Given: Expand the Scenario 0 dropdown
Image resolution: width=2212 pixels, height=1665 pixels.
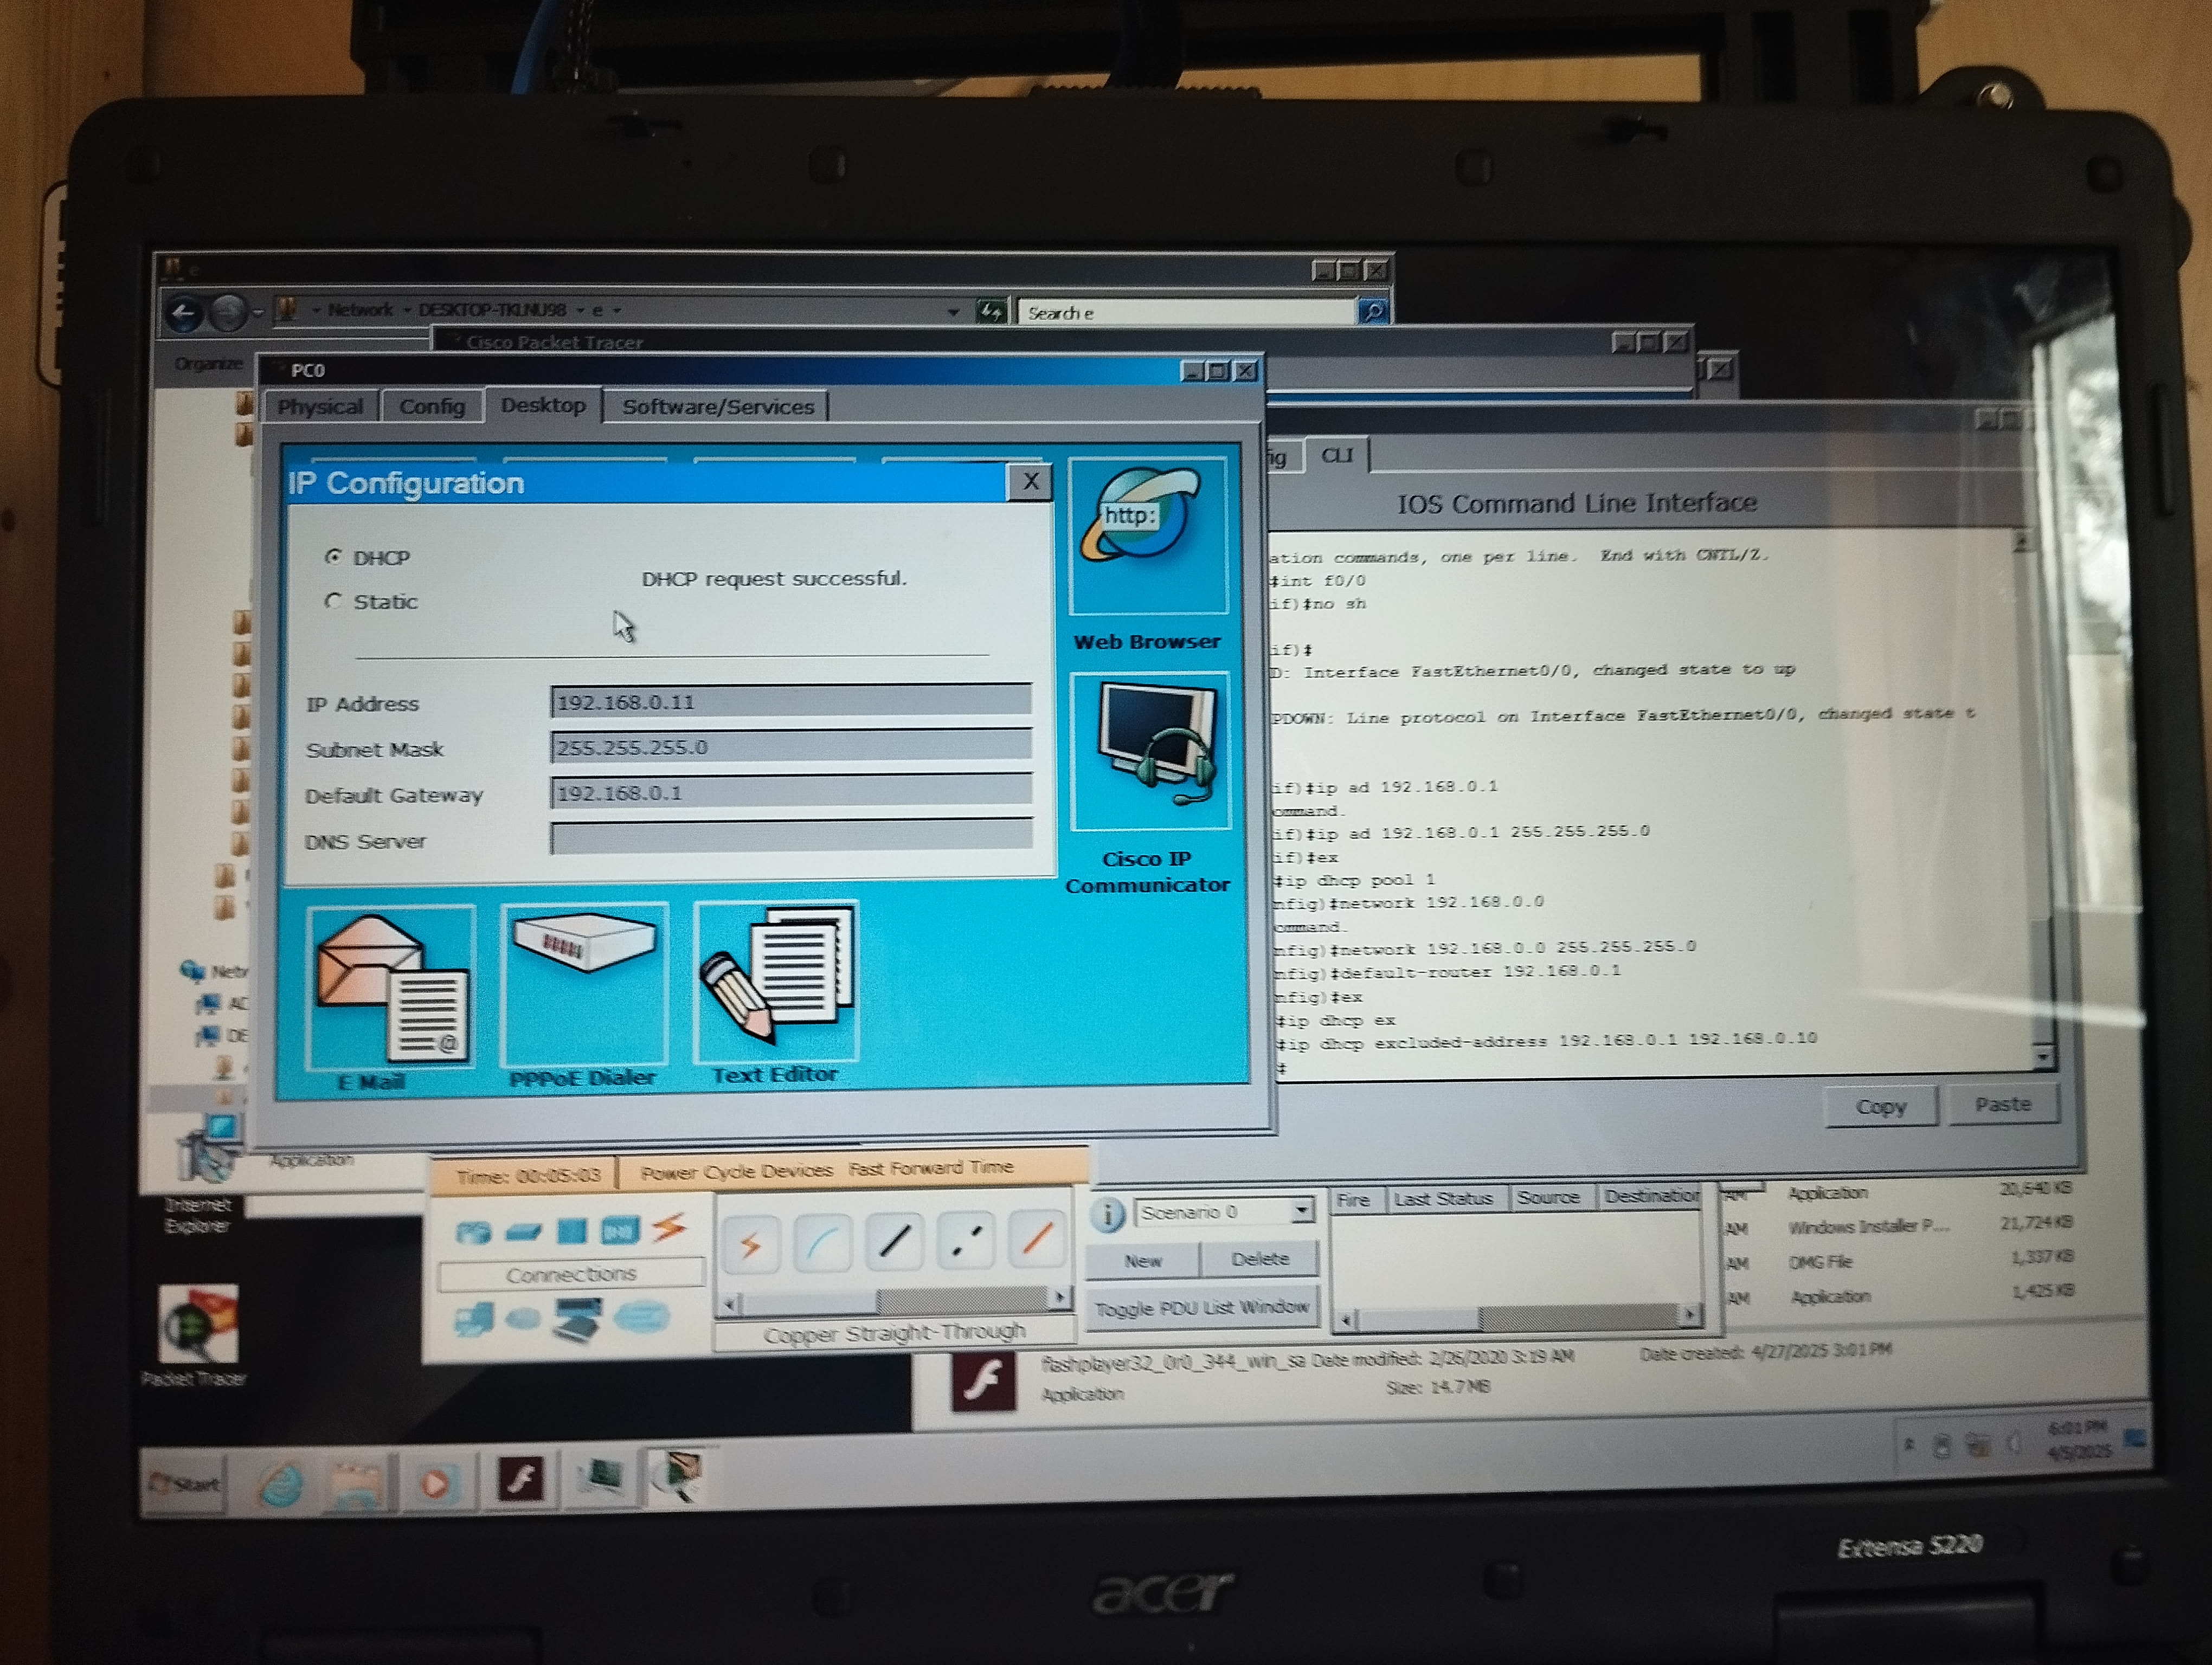Looking at the screenshot, I should [x=1301, y=1210].
